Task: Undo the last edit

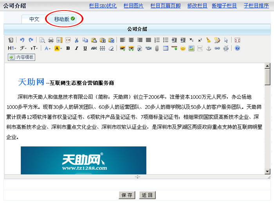Action: [x=22, y=40]
